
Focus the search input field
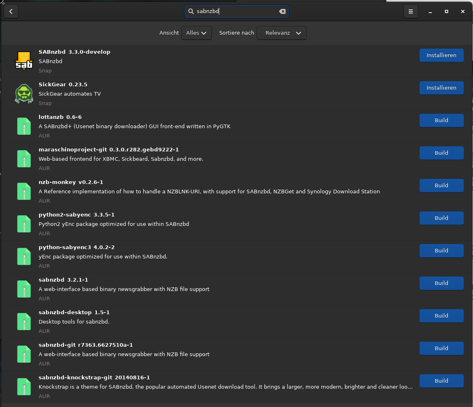pos(236,11)
